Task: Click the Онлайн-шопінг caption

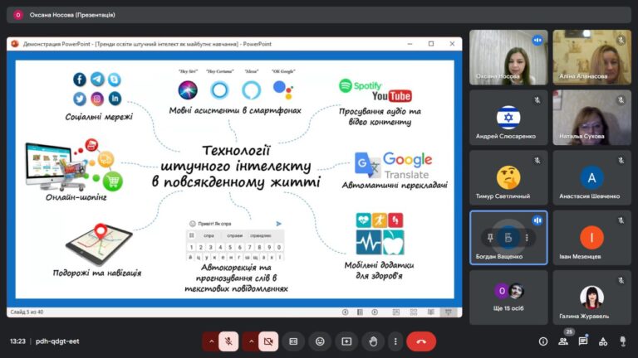Action: click(x=76, y=197)
